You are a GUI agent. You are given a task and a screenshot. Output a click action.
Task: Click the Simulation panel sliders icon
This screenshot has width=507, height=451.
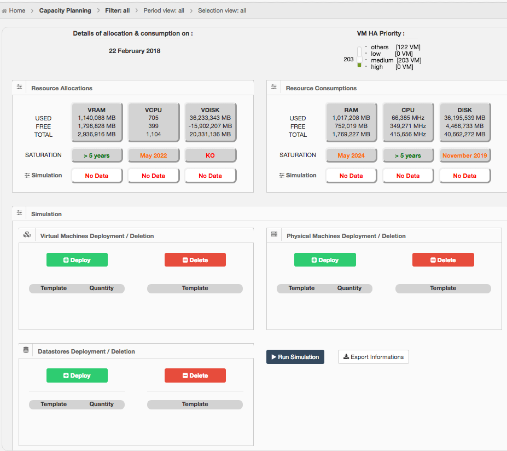click(x=20, y=213)
